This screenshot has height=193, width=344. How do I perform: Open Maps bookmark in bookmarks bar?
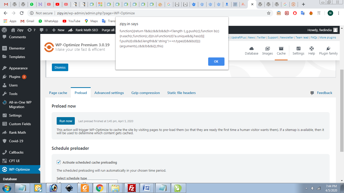point(91,21)
